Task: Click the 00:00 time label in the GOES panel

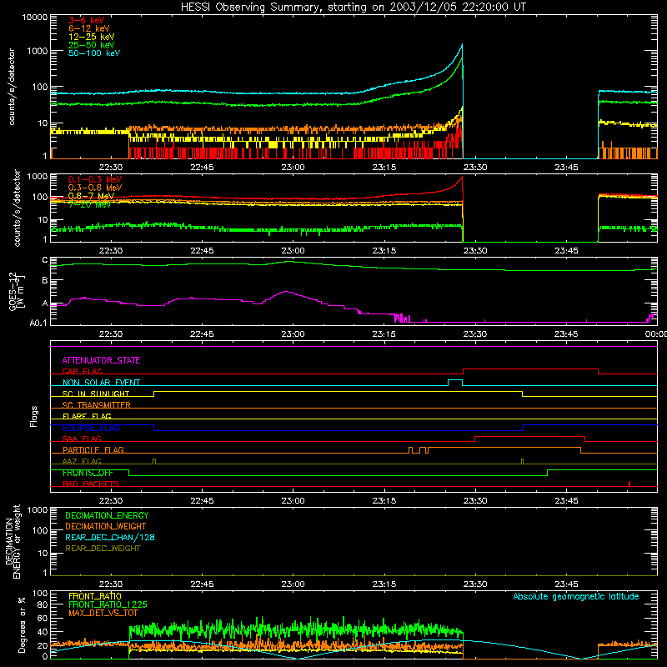Action: point(656,334)
